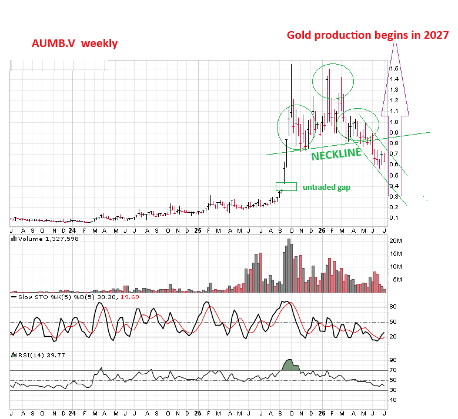Click the 50 level on stochastic axis

[393, 322]
